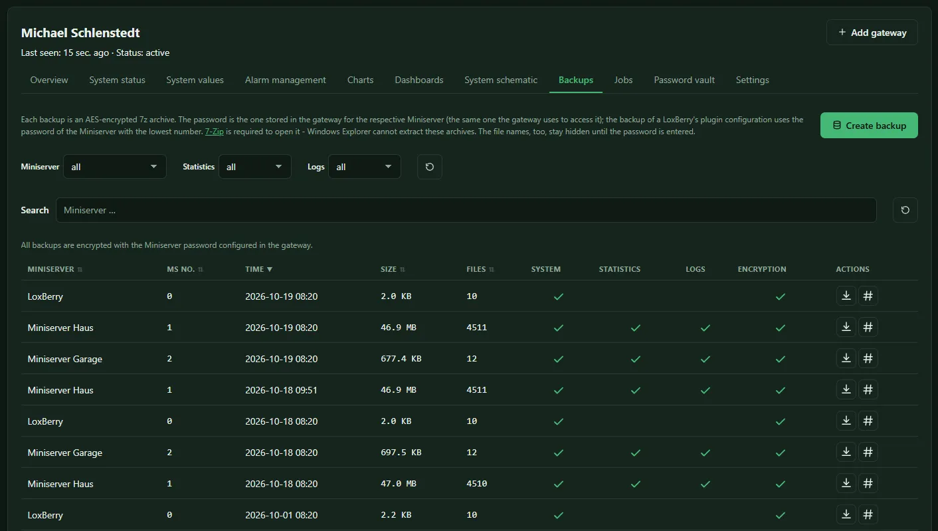Go to the Alarm management tab
Viewport: 938px width, 531px height.
click(x=286, y=80)
